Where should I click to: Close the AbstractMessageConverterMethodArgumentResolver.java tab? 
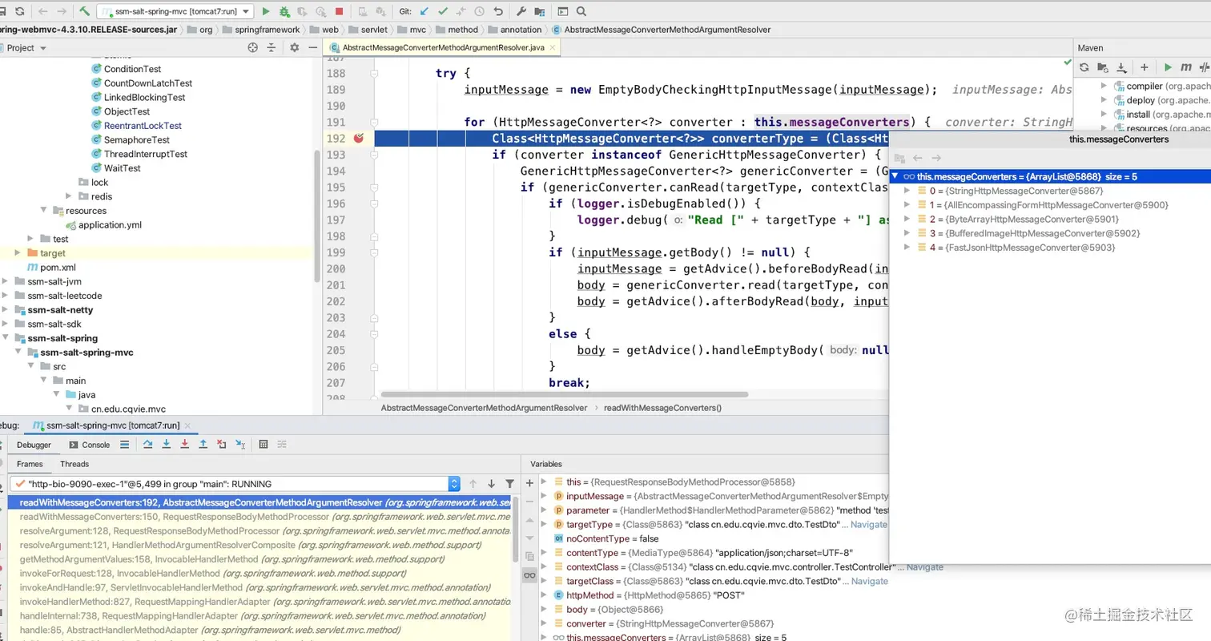(x=553, y=48)
